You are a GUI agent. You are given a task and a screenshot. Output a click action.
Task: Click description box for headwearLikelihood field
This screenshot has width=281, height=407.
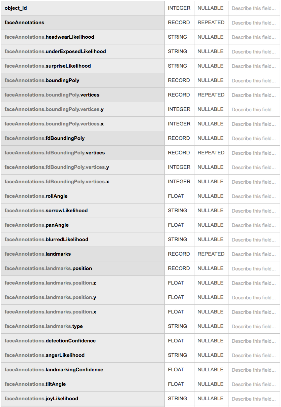pos(253,37)
